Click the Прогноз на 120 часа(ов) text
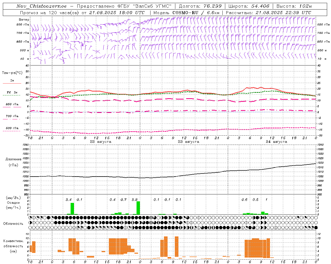331x264 pixels. (x=50, y=13)
